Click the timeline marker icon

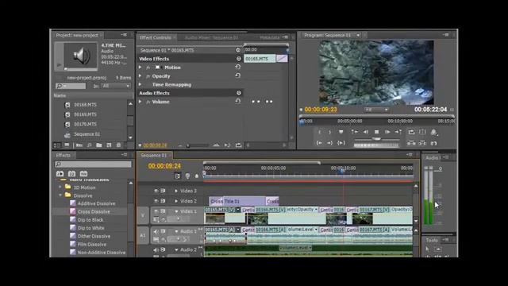(197, 176)
